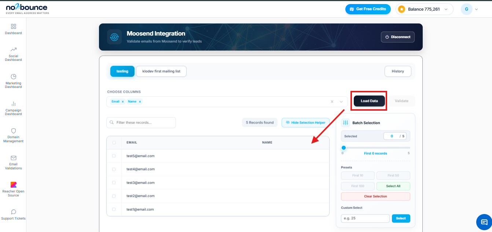Image resolution: width=492 pixels, height=232 pixels.
Task: Disconnect the Moosend integration
Action: (x=398, y=37)
